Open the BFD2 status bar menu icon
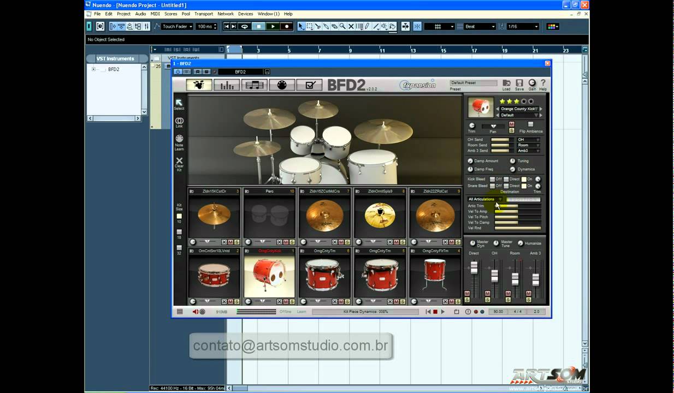This screenshot has width=674, height=393. point(180,312)
